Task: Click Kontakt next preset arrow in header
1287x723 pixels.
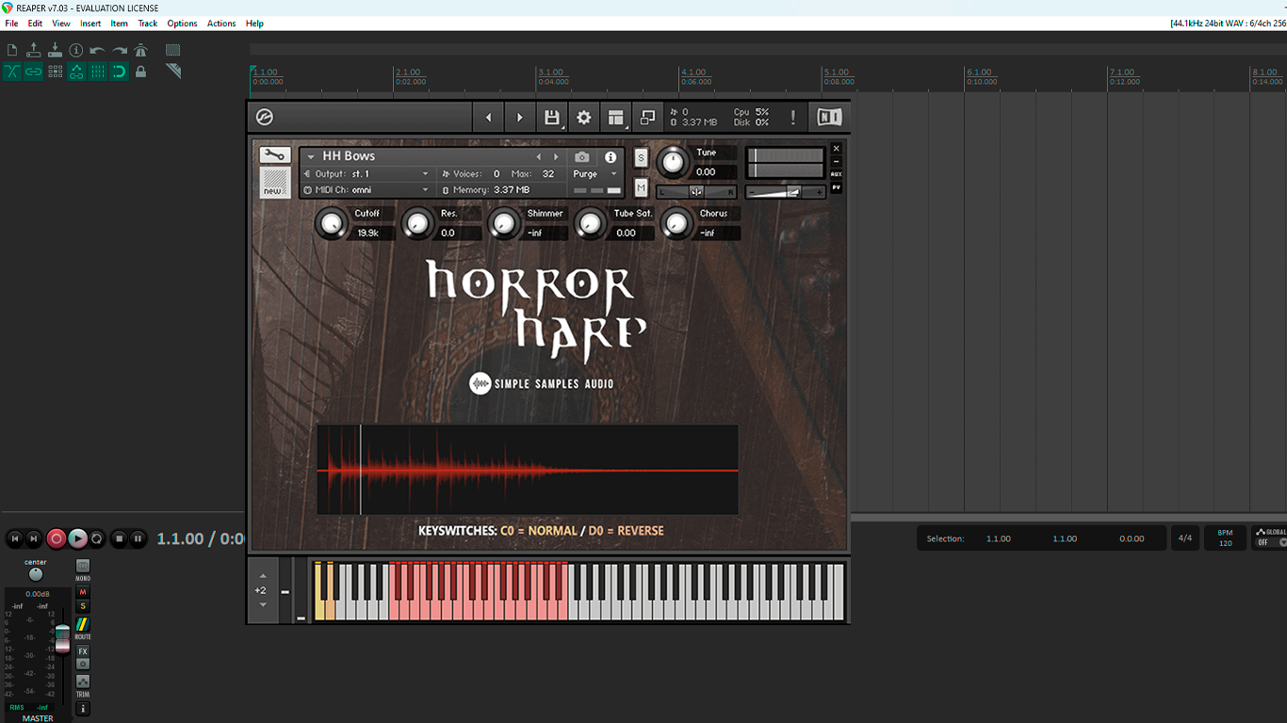Action: (520, 118)
